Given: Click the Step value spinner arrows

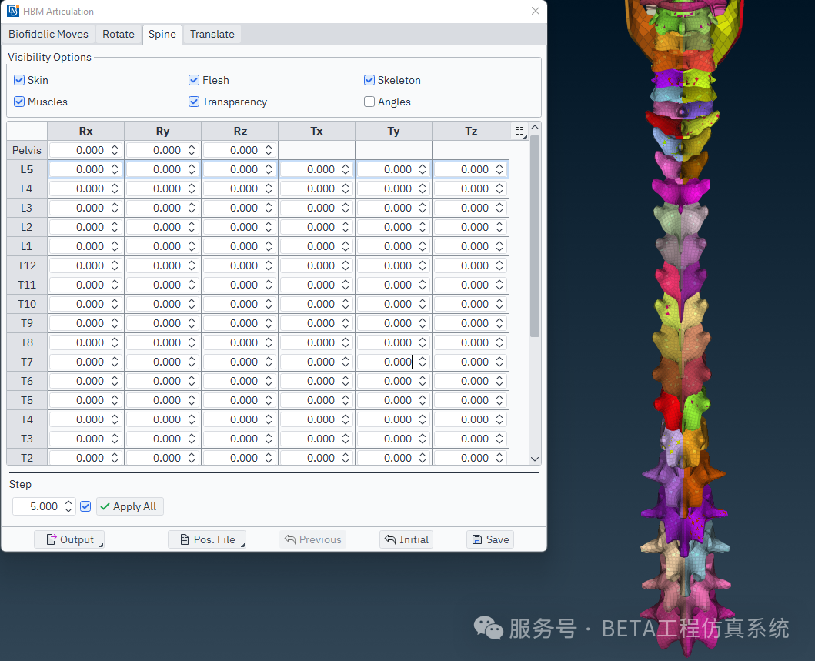Looking at the screenshot, I should (68, 506).
